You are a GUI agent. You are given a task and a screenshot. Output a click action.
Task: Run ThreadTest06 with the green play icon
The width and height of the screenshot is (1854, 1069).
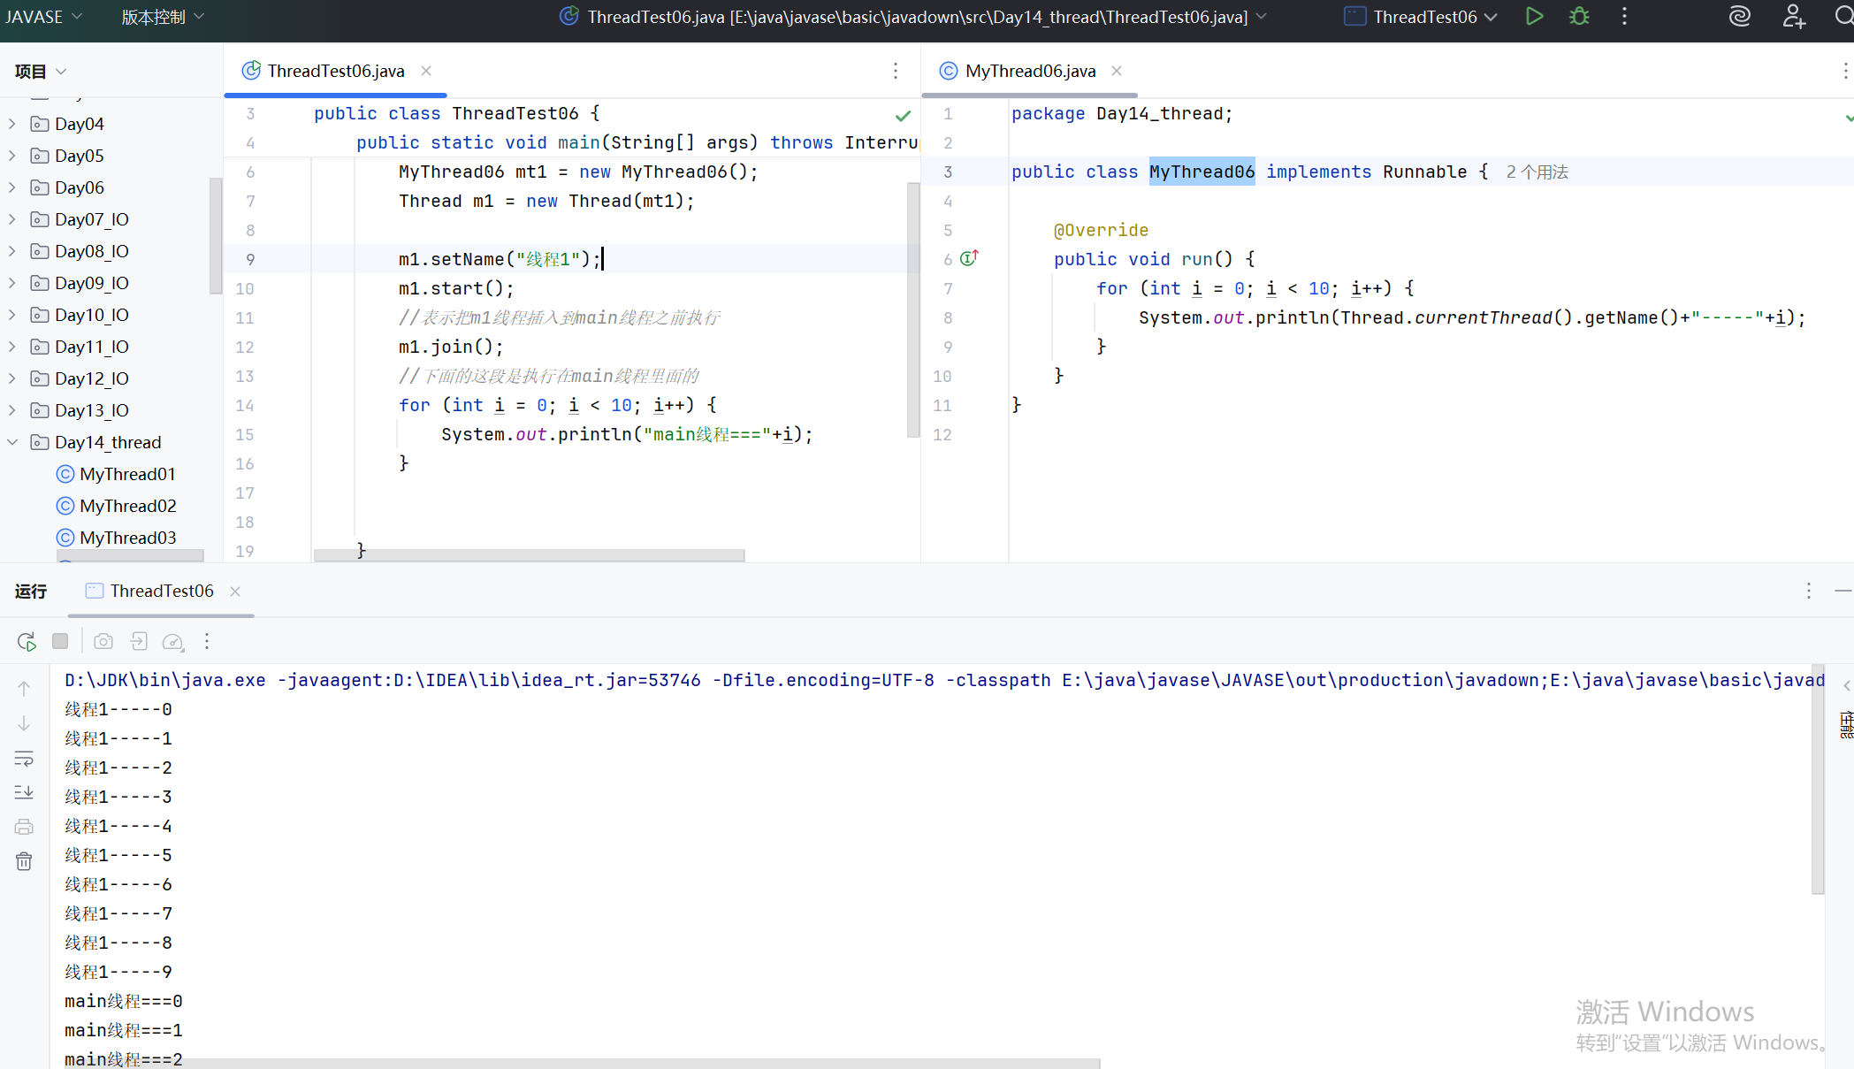[1535, 16]
